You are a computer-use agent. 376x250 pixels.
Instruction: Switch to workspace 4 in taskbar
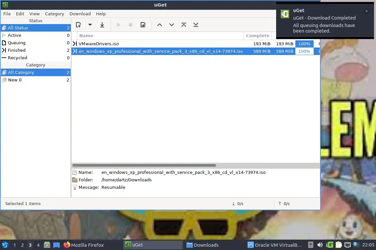[x=38, y=245]
